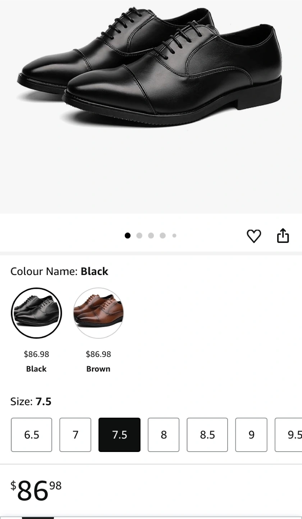This screenshot has width=302, height=519.
Task: Tap the large $86.98 price
Action: (36, 490)
